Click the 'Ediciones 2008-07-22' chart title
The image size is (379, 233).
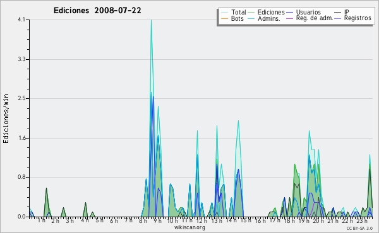click(x=97, y=11)
